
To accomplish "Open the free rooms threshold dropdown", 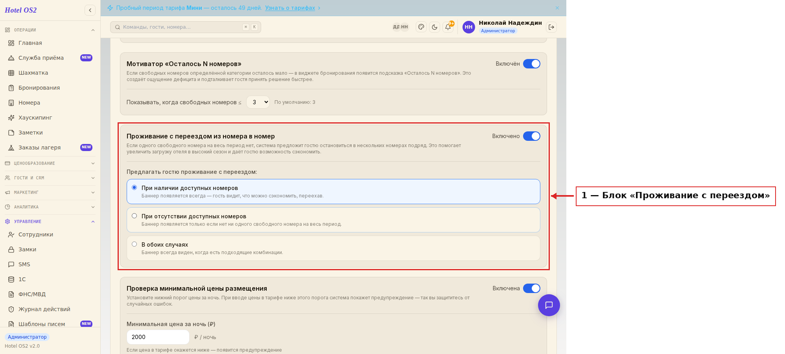I will [258, 102].
